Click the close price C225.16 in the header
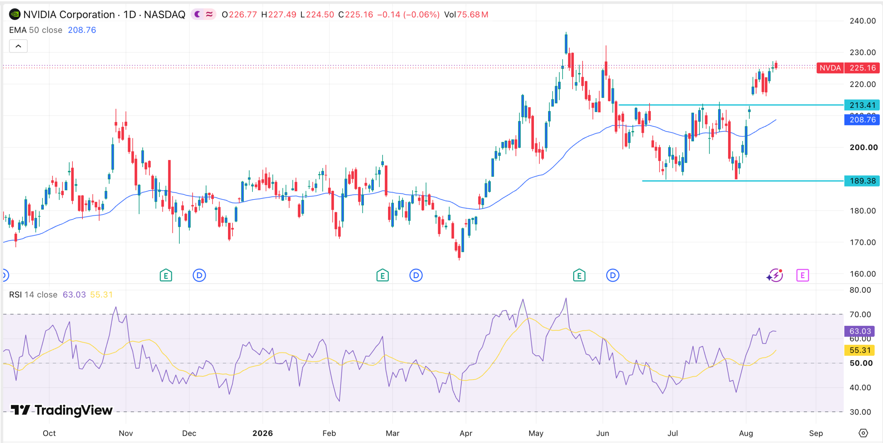The image size is (883, 443). 356,14
